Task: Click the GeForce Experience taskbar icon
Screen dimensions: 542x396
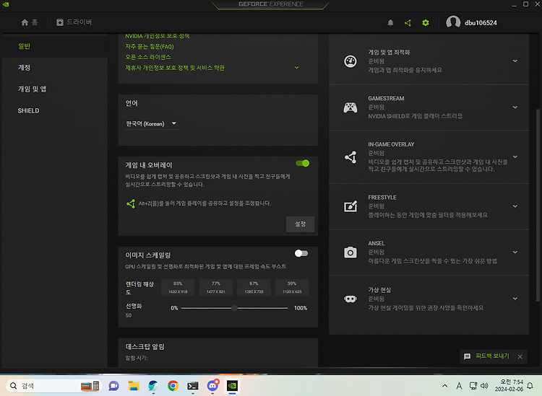Action: tap(232, 386)
